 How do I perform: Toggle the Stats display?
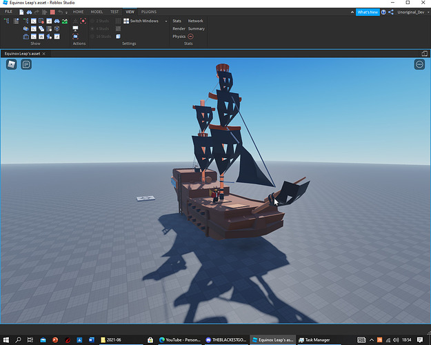pos(177,21)
